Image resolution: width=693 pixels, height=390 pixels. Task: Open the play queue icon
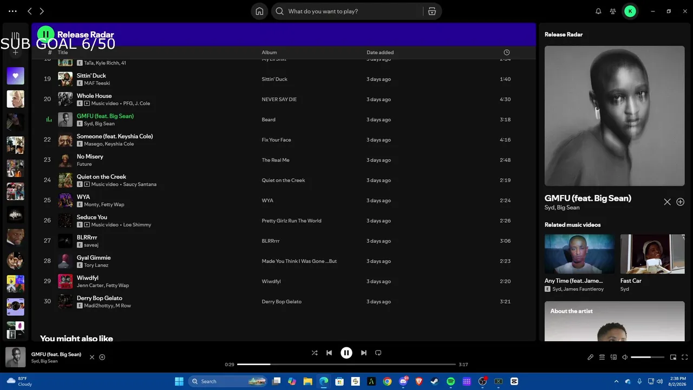(602, 357)
